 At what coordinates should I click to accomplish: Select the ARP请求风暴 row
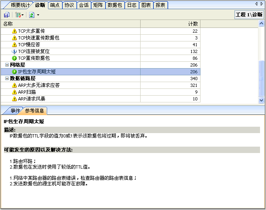100,99
